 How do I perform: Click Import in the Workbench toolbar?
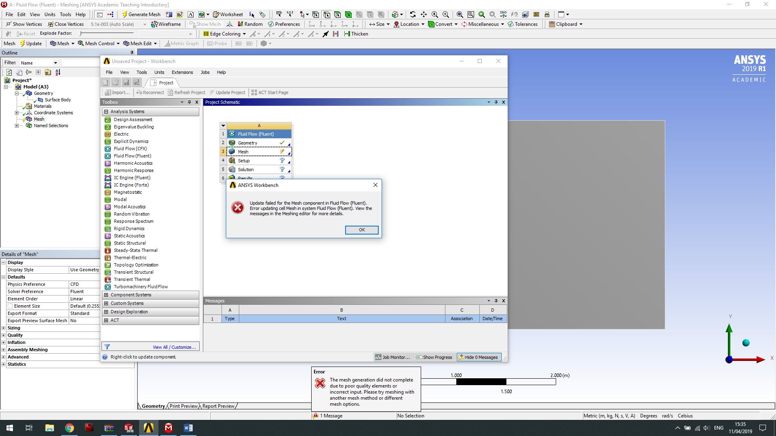(117, 92)
